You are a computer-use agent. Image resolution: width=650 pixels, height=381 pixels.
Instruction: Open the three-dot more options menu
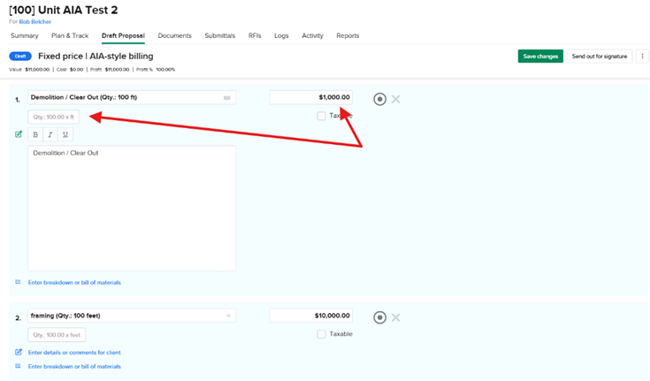point(643,56)
